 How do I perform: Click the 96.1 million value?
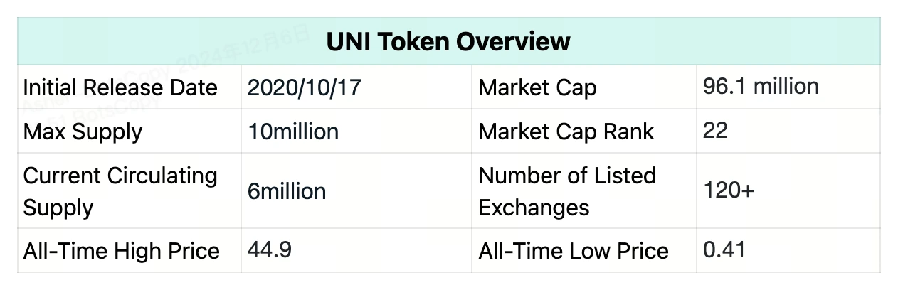tap(761, 87)
